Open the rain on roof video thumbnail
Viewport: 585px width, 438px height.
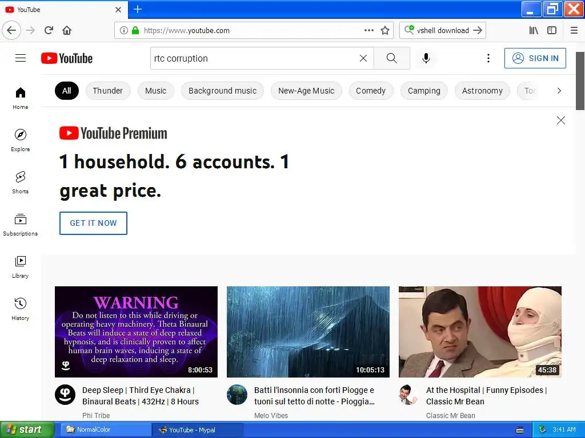[308, 332]
